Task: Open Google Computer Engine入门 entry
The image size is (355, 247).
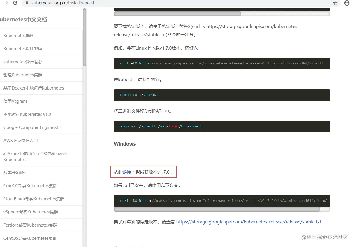Action: [x=41, y=127]
